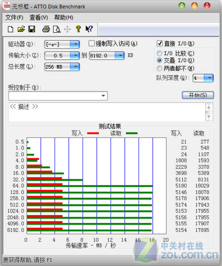Select the I/O 比较 radio button

tap(159, 53)
